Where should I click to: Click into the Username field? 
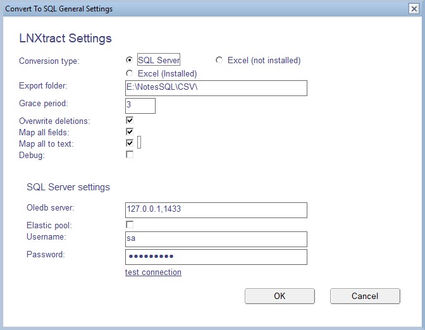[216, 239]
